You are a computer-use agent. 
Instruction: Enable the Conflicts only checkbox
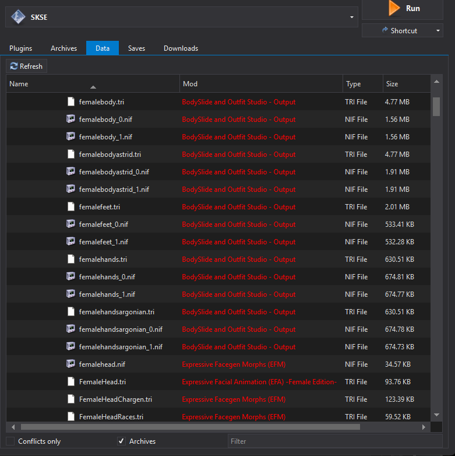(x=10, y=441)
